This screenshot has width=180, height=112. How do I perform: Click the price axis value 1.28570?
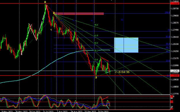pyautogui.click(x=175, y=23)
